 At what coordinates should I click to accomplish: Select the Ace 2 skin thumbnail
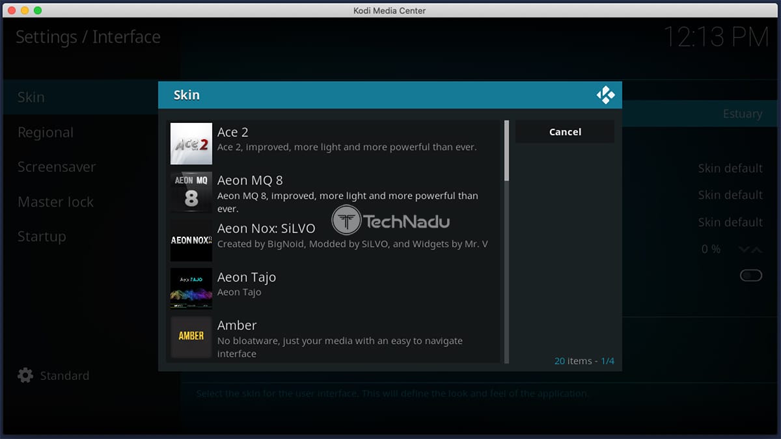191,144
